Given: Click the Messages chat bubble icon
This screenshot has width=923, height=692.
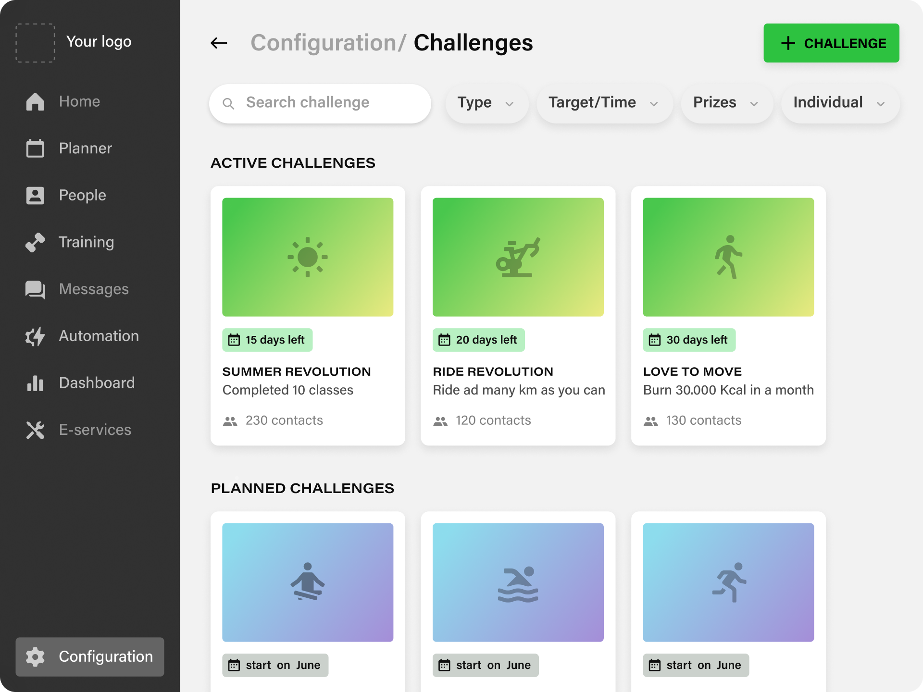Looking at the screenshot, I should [x=35, y=289].
